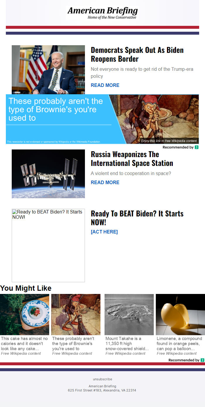Click the 625 First Street address text
Screen dimensions: 205x407
click(102, 390)
